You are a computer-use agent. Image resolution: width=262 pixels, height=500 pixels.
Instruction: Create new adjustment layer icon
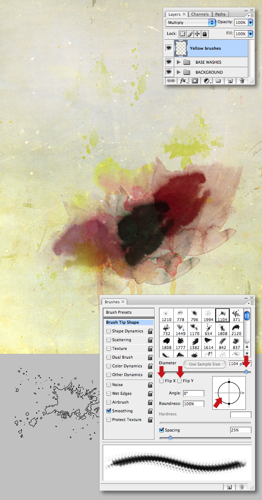207,81
